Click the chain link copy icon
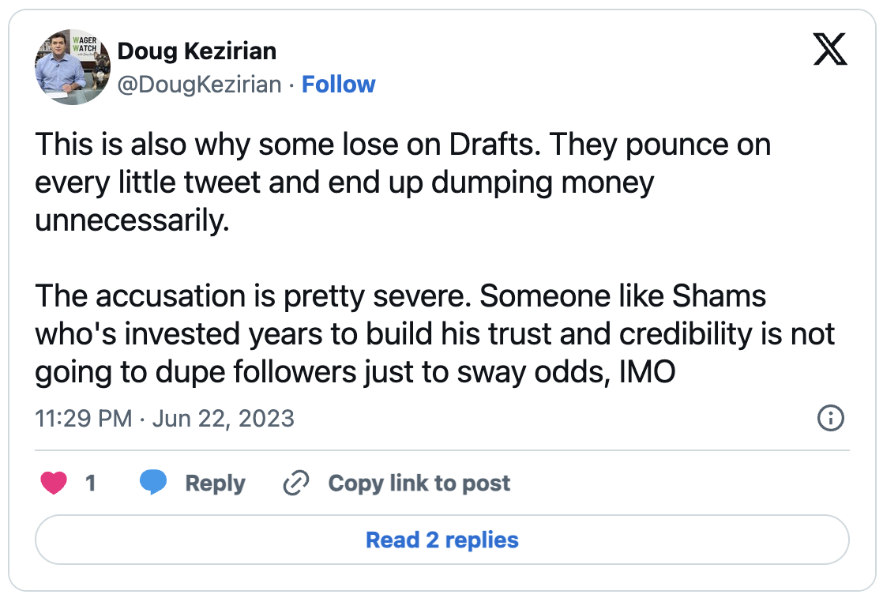Image resolution: width=883 pixels, height=602 pixels. (x=295, y=483)
